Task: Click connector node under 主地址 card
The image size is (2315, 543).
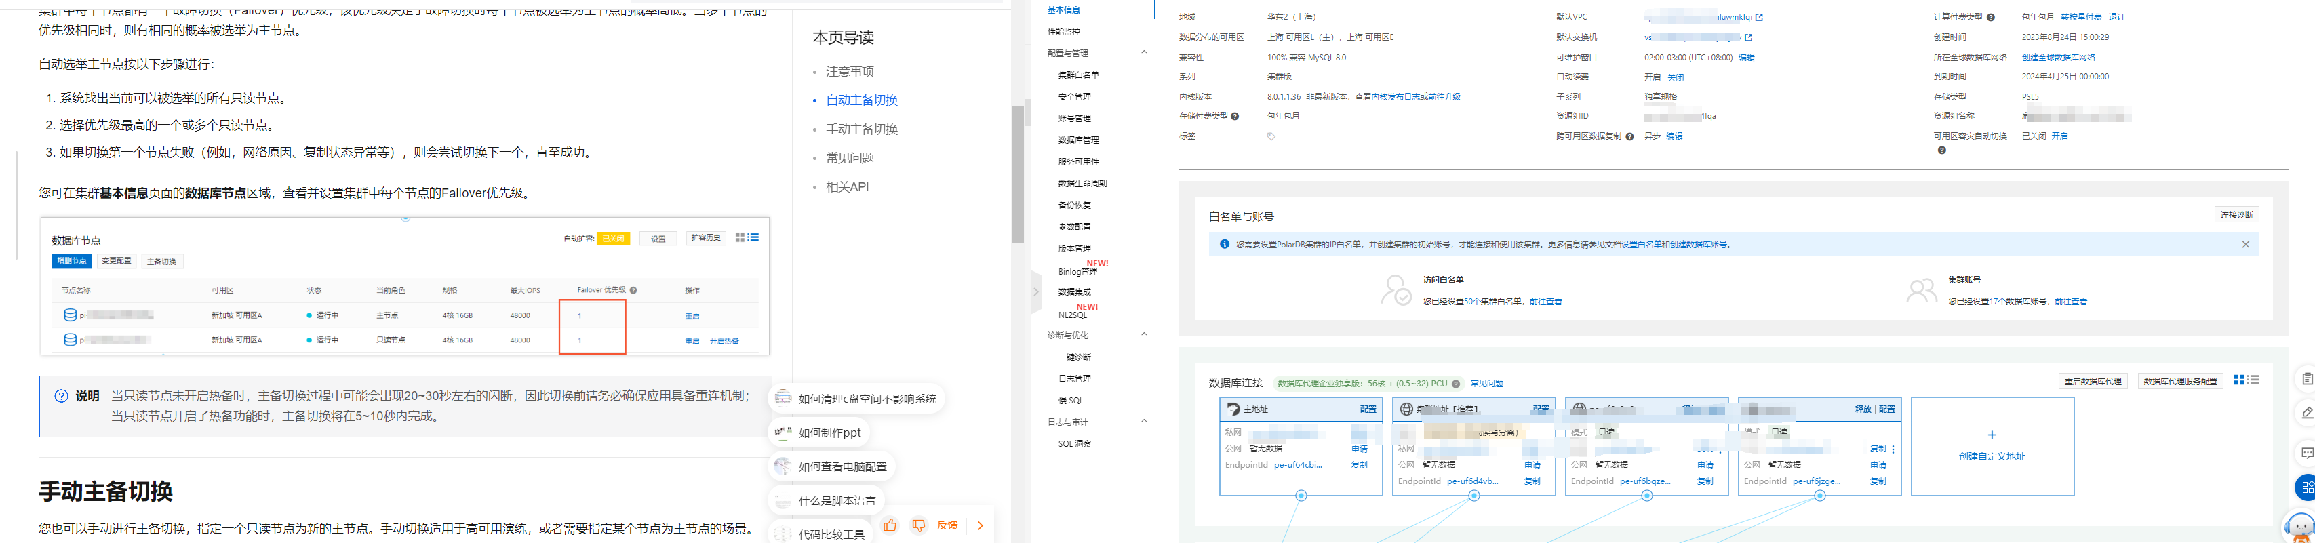Action: (x=1301, y=496)
